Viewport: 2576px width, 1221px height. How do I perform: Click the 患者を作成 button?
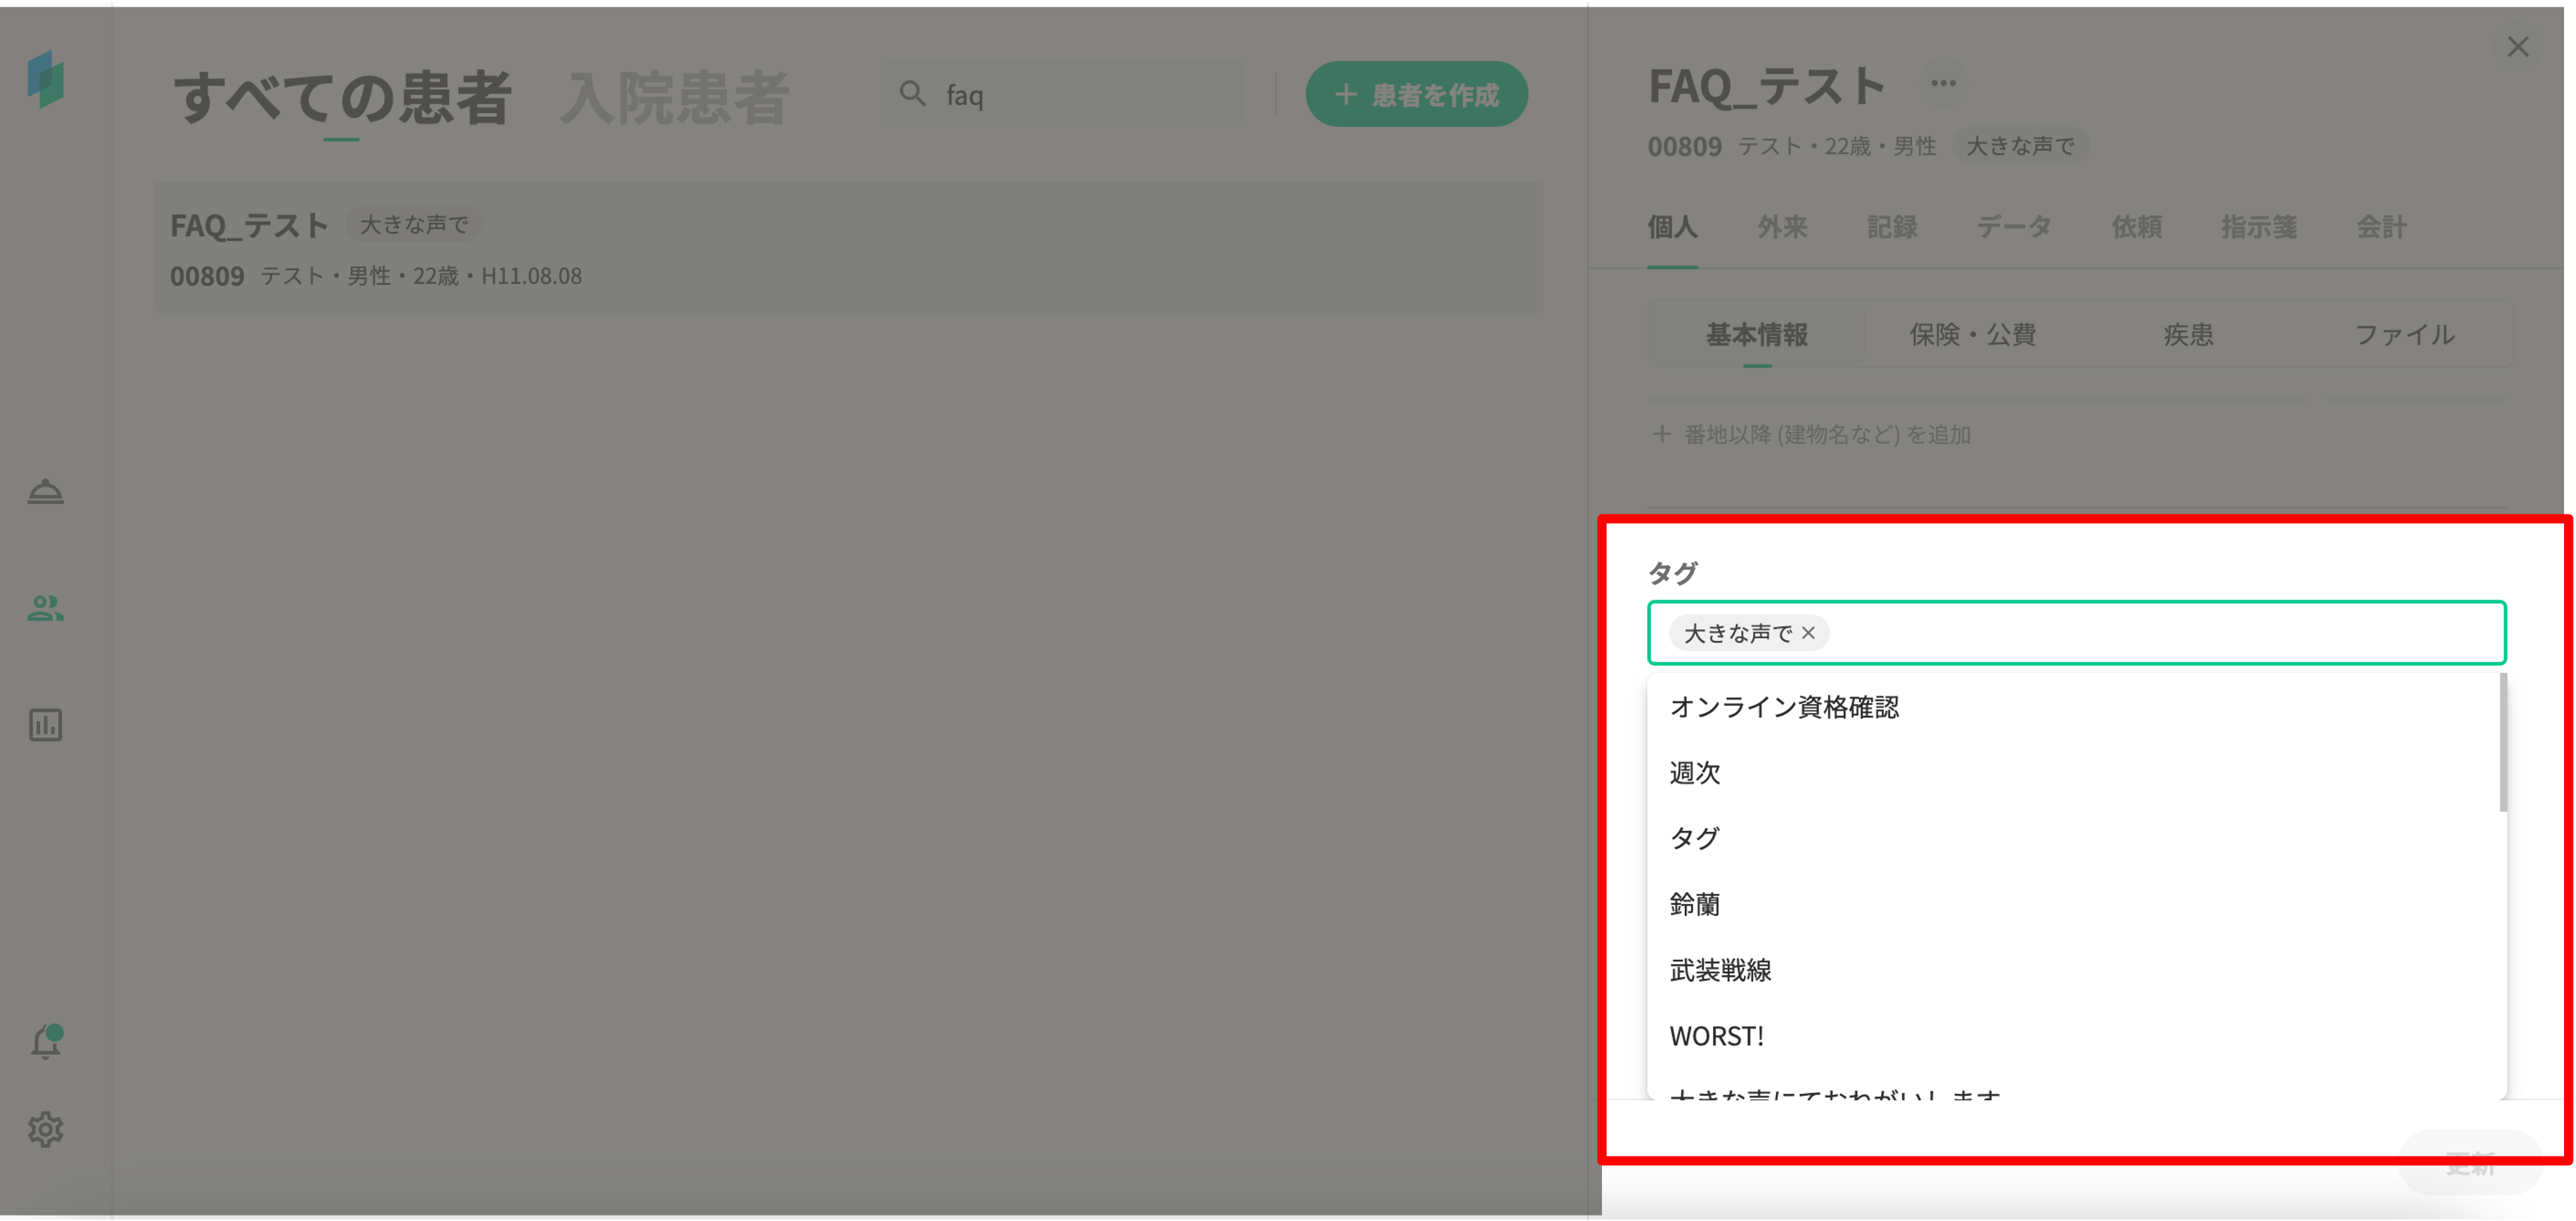1416,95
